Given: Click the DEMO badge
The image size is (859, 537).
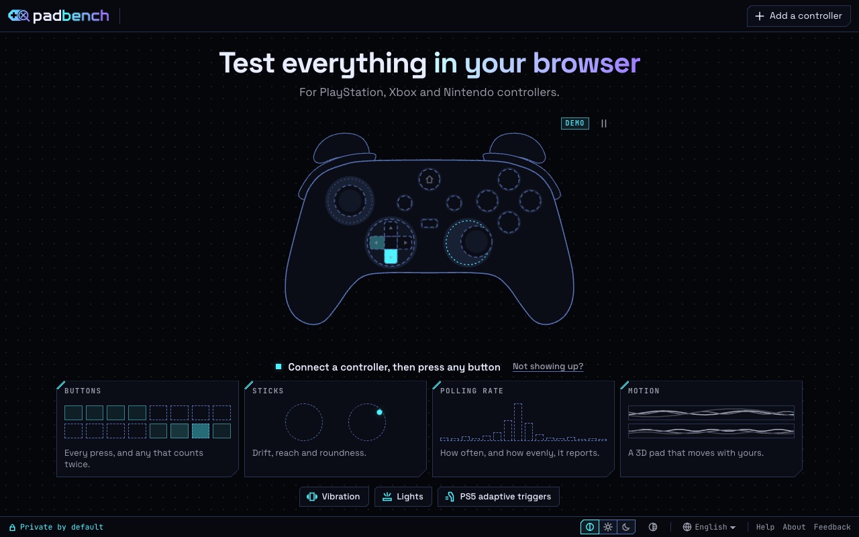Looking at the screenshot, I should point(575,124).
